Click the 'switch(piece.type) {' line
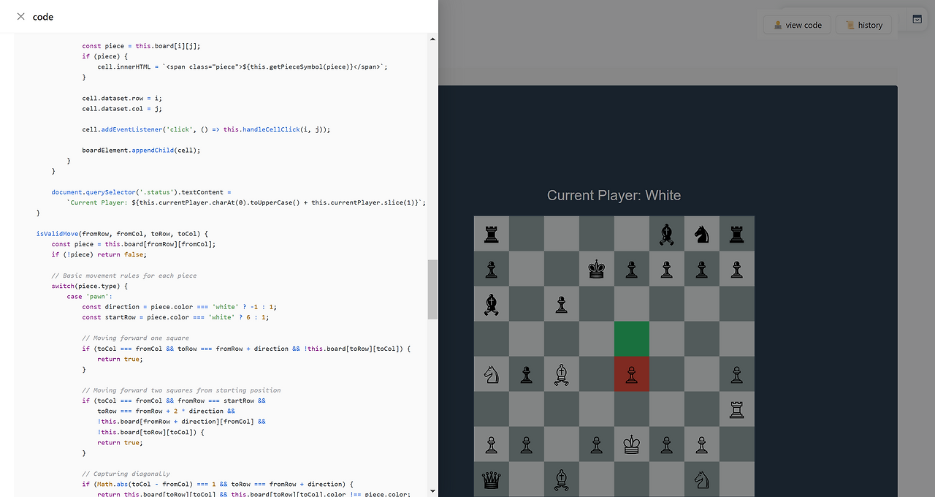The height and width of the screenshot is (497, 935). (x=90, y=287)
